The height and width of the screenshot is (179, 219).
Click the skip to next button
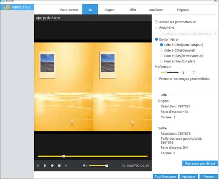pos(66,166)
